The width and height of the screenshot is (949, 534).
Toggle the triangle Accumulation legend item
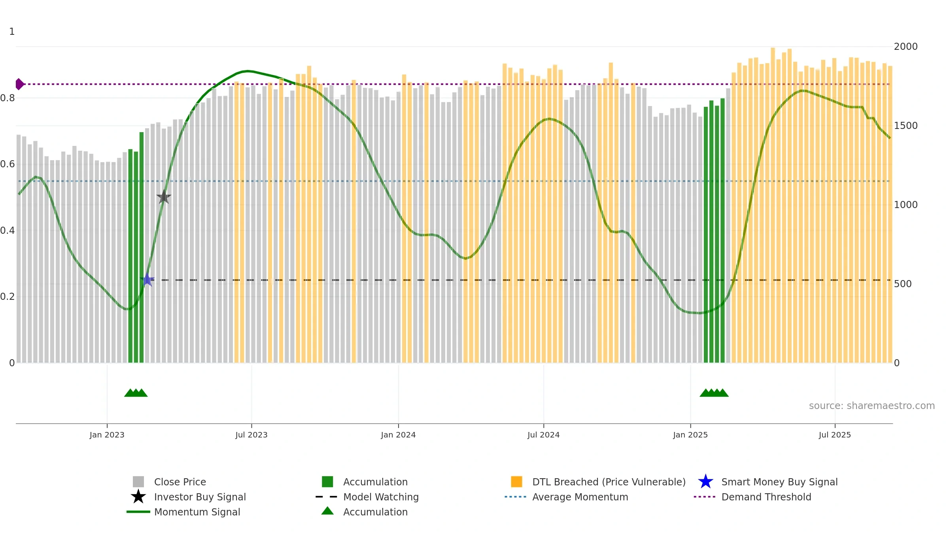365,512
